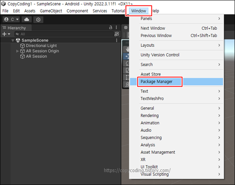
Task: Expand the Rendering submenu
Action: (x=176, y=116)
